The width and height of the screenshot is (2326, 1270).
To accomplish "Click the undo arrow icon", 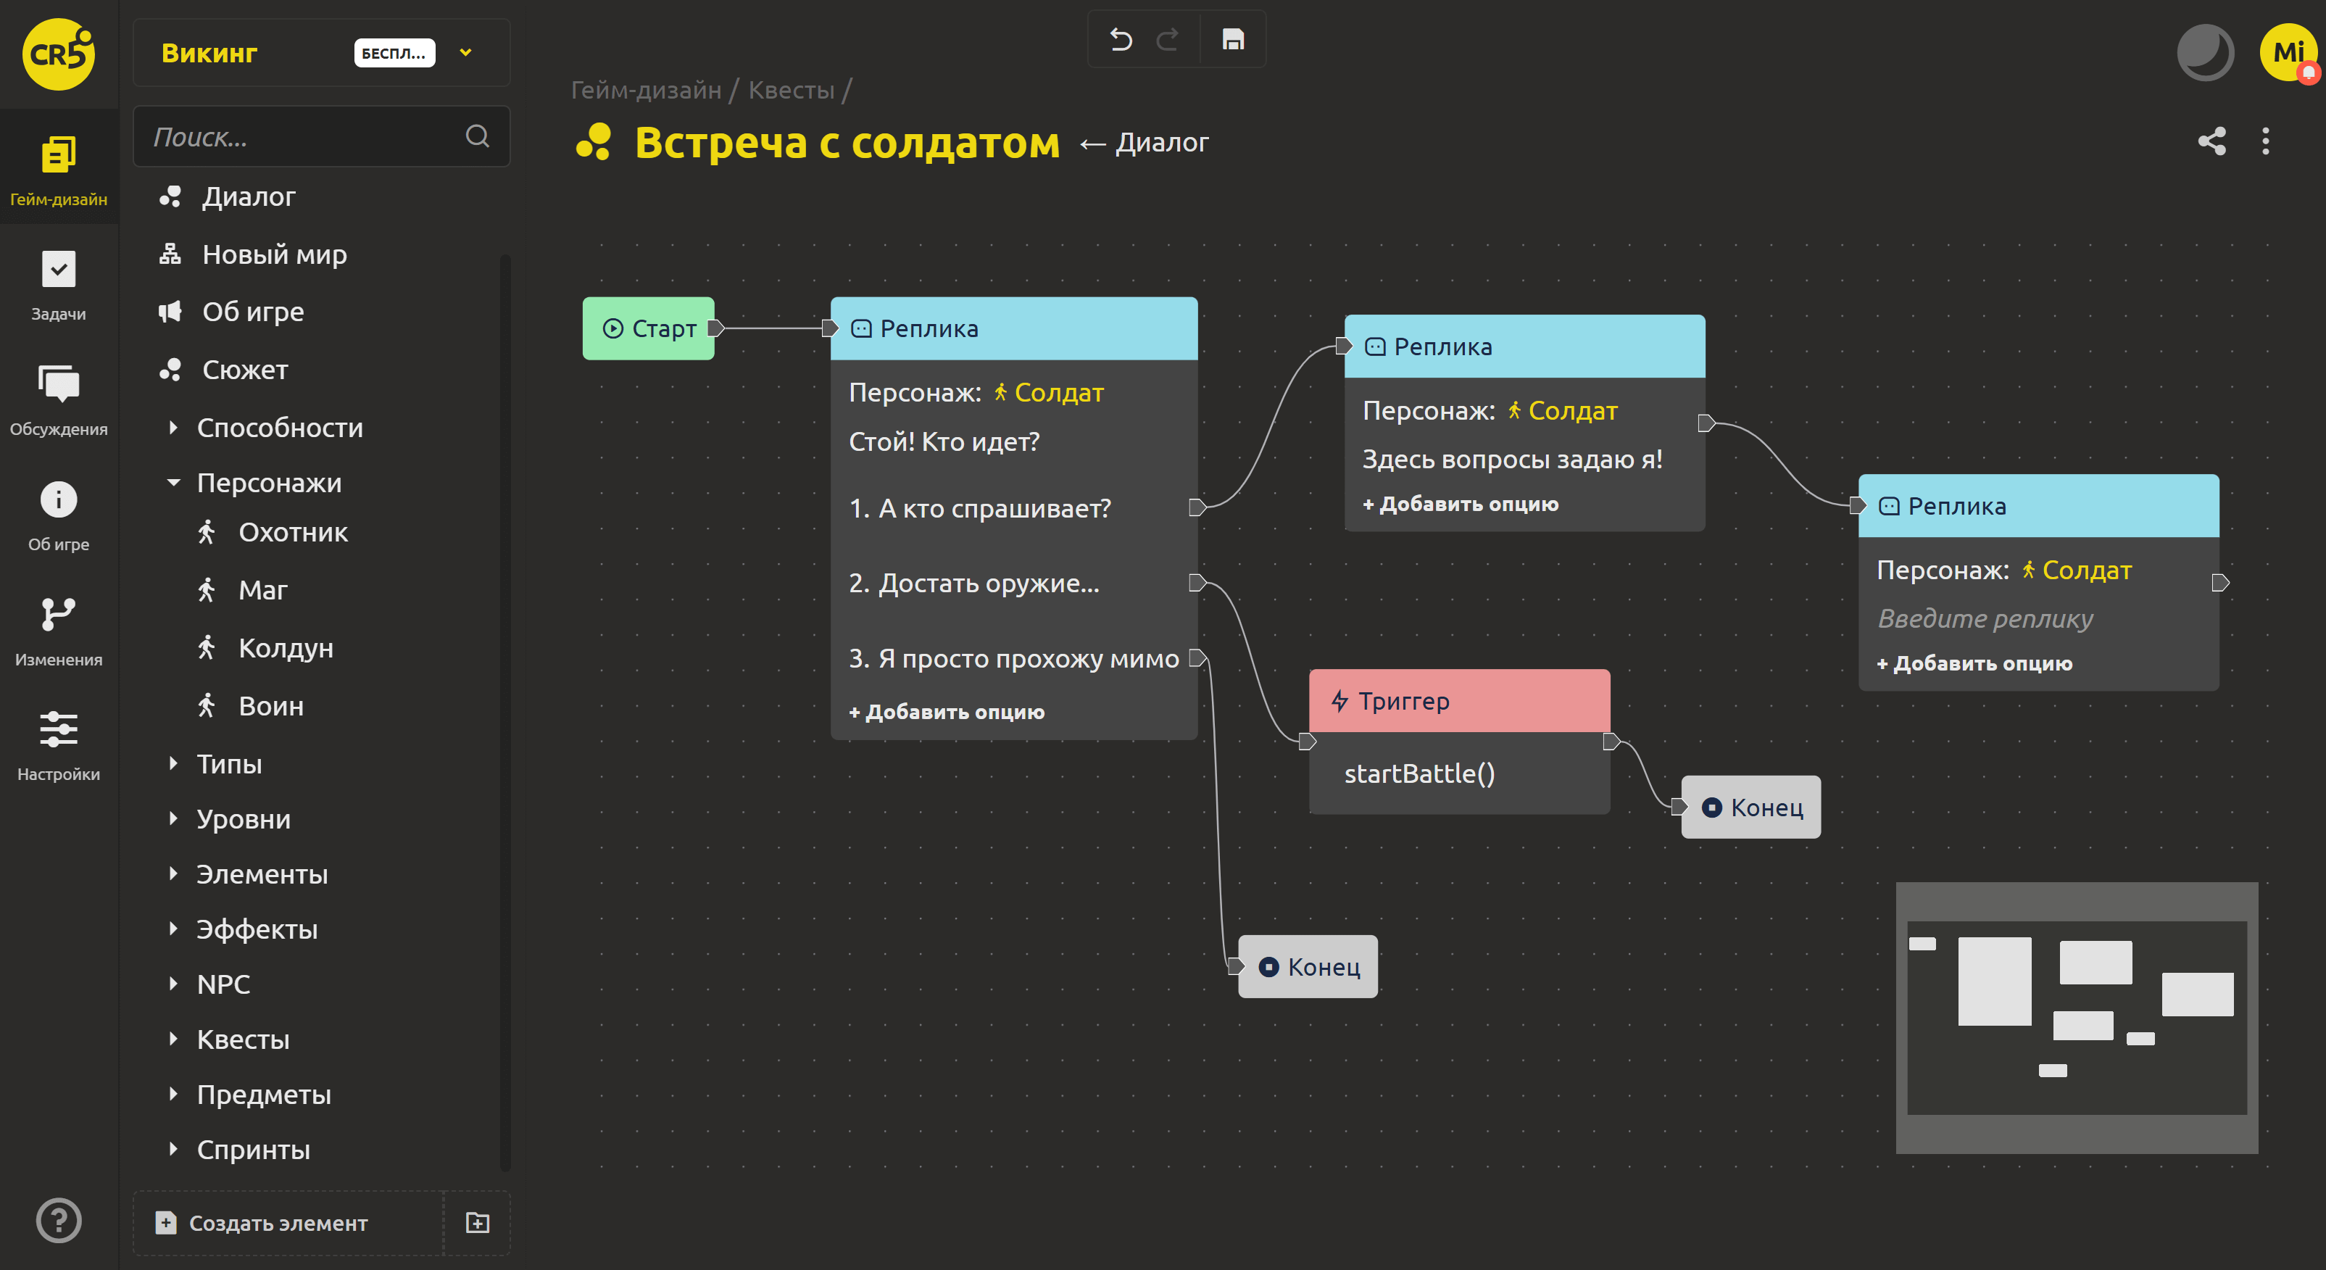I will pyautogui.click(x=1121, y=40).
